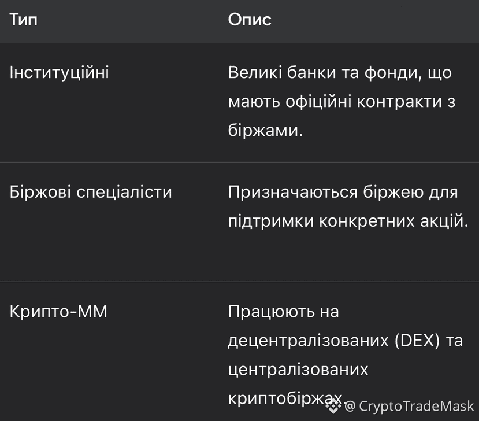Click the text 'Працюють на'
This screenshot has height=421, width=479.
point(284,312)
